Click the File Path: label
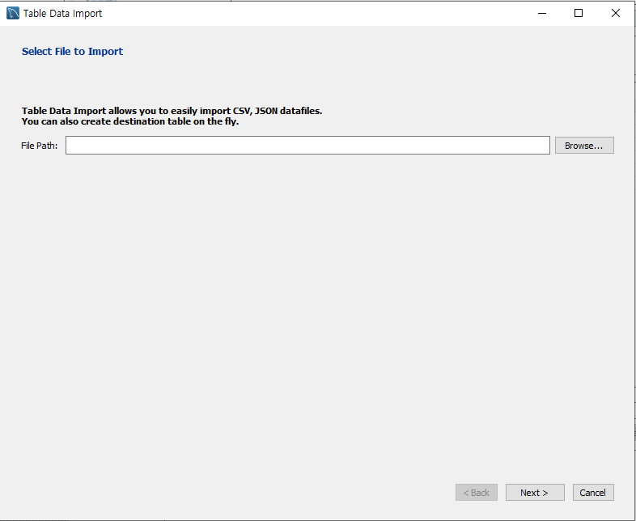The image size is (636, 521). click(x=40, y=146)
